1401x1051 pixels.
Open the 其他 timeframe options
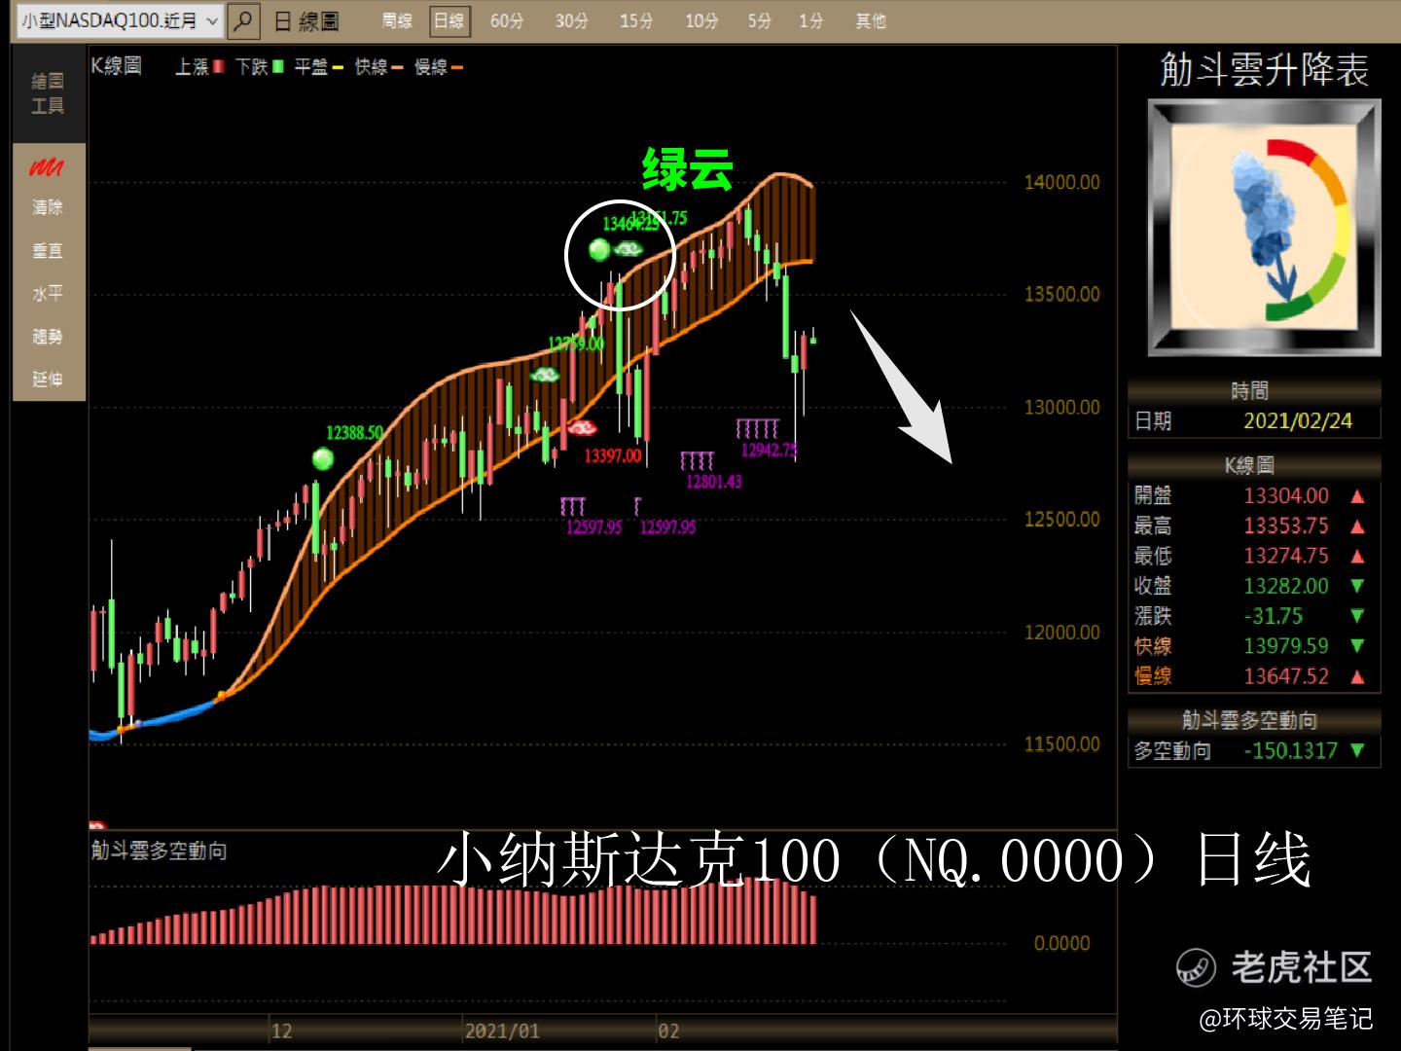click(x=871, y=20)
